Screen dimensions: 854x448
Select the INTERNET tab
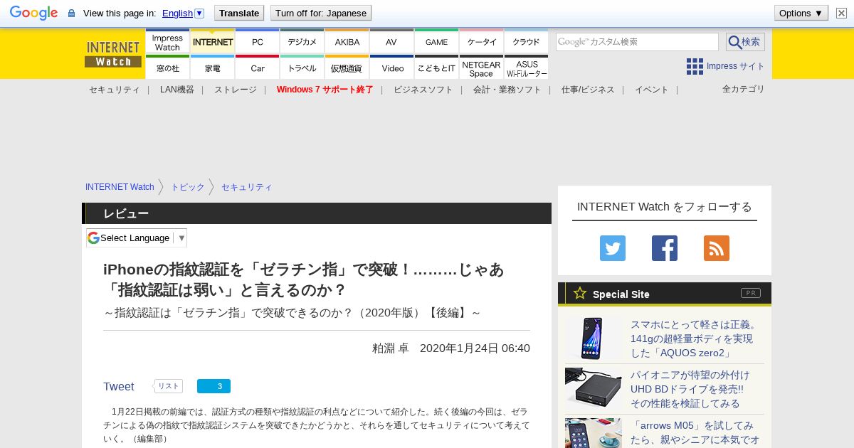213,43
